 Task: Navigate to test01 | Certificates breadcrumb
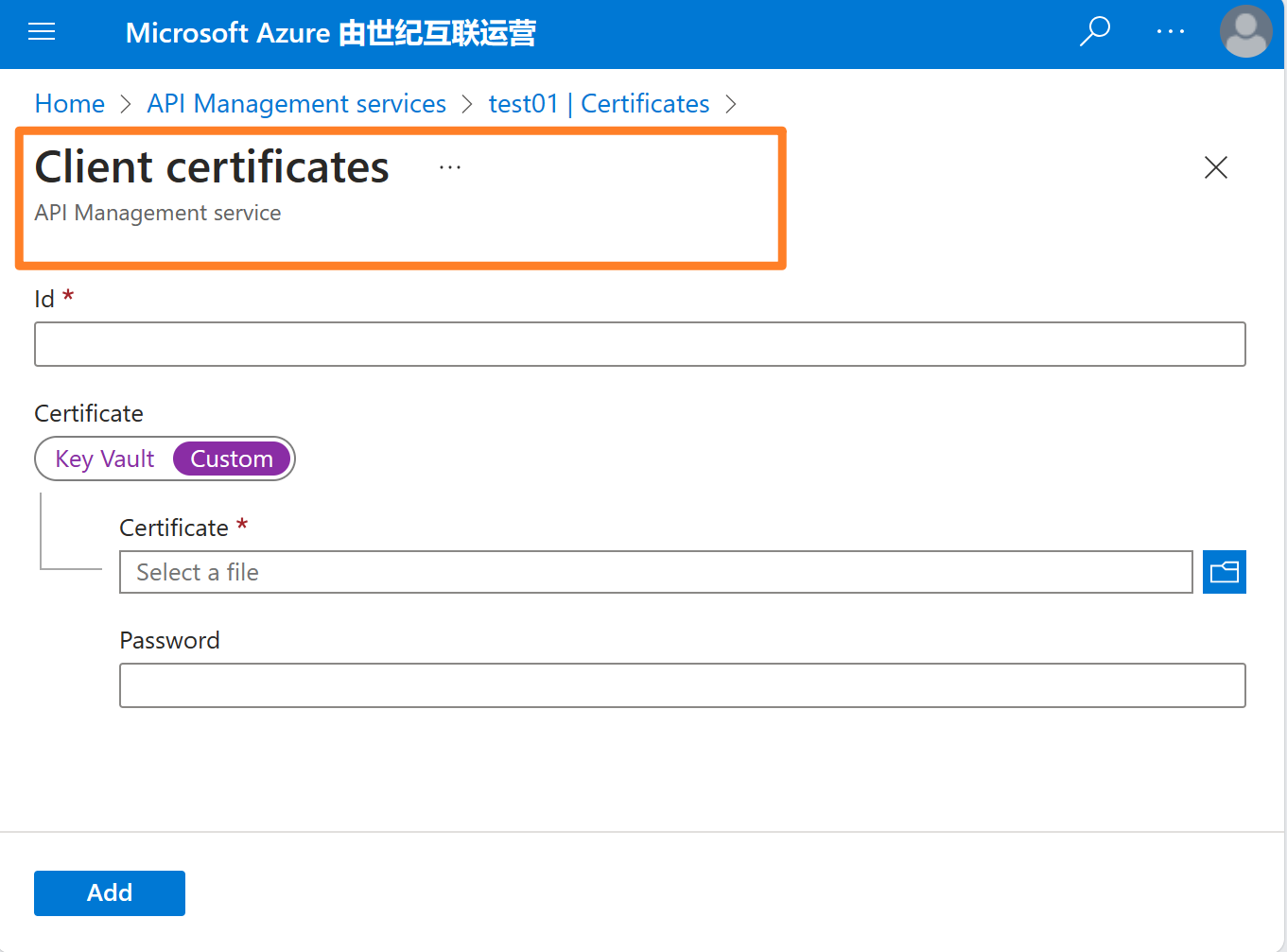[599, 104]
